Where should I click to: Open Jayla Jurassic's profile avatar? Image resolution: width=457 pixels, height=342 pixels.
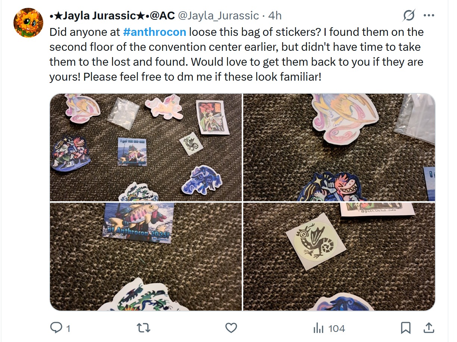tap(28, 22)
